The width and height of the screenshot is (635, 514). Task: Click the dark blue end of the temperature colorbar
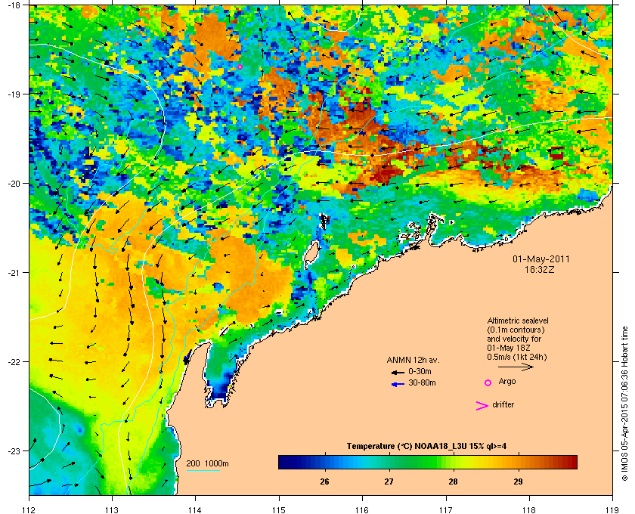(284, 462)
